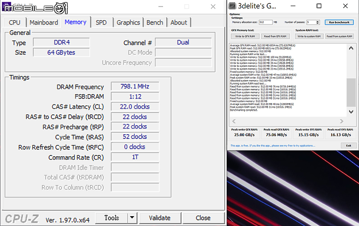Click the 64 GBytes size value
Screen dimensions: 359x226
coord(61,52)
